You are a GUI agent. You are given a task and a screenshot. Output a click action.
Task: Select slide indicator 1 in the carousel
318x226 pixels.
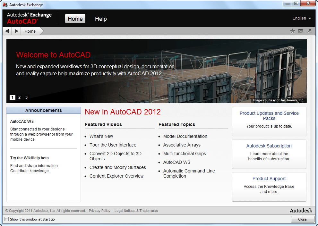[x=12, y=97]
